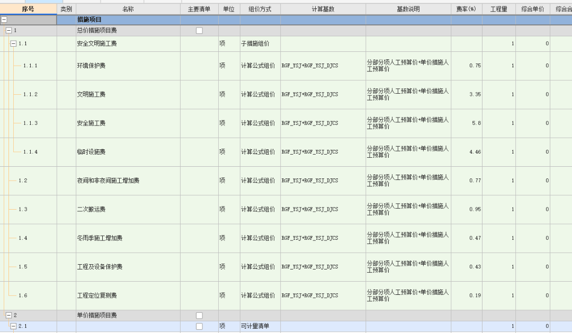572x333 pixels.
Task: Select the 夜间和非夜间施工增加费 cell
Action: (128, 181)
